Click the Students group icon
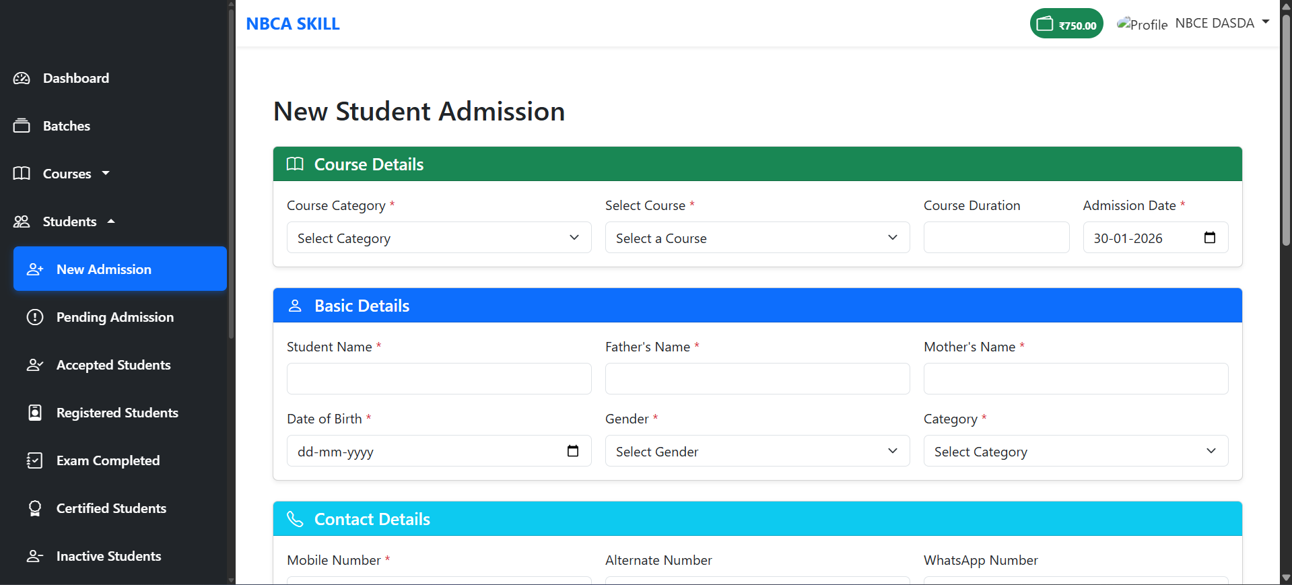This screenshot has width=1292, height=585. point(22,221)
